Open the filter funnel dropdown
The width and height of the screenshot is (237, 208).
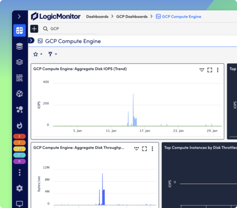(x=53, y=54)
